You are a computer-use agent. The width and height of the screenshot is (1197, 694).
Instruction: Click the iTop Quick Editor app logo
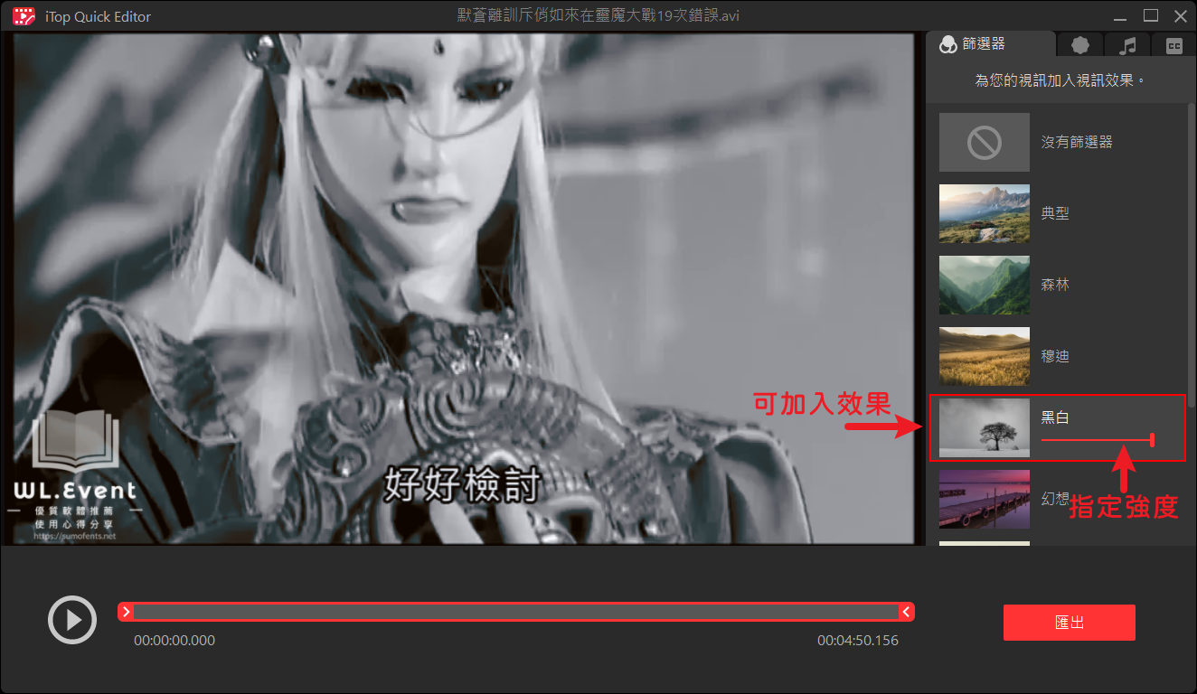point(24,15)
